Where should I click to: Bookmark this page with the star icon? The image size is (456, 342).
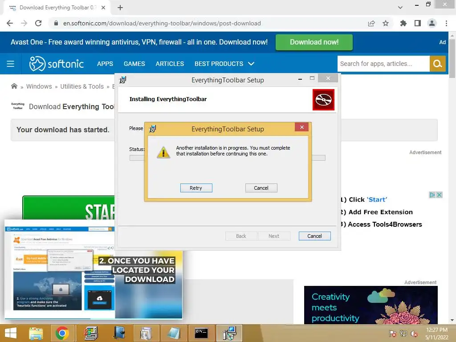point(386,23)
